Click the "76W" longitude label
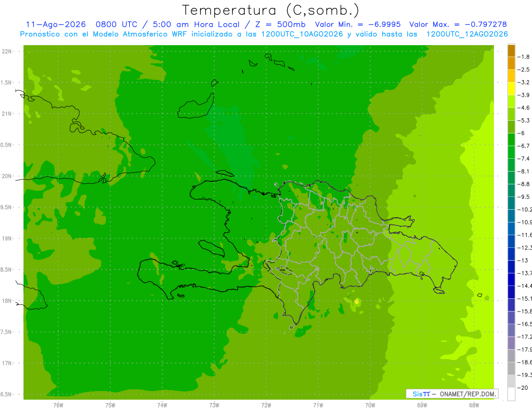Image resolution: width=532 pixels, height=411 pixels. pyautogui.click(x=58, y=405)
